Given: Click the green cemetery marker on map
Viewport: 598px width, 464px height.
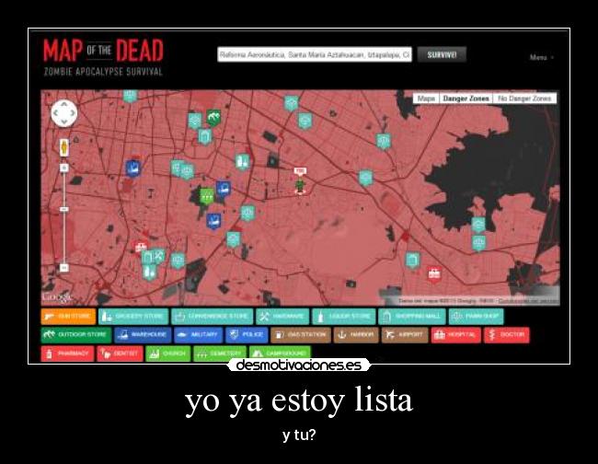Looking at the screenshot, I should click(x=207, y=195).
